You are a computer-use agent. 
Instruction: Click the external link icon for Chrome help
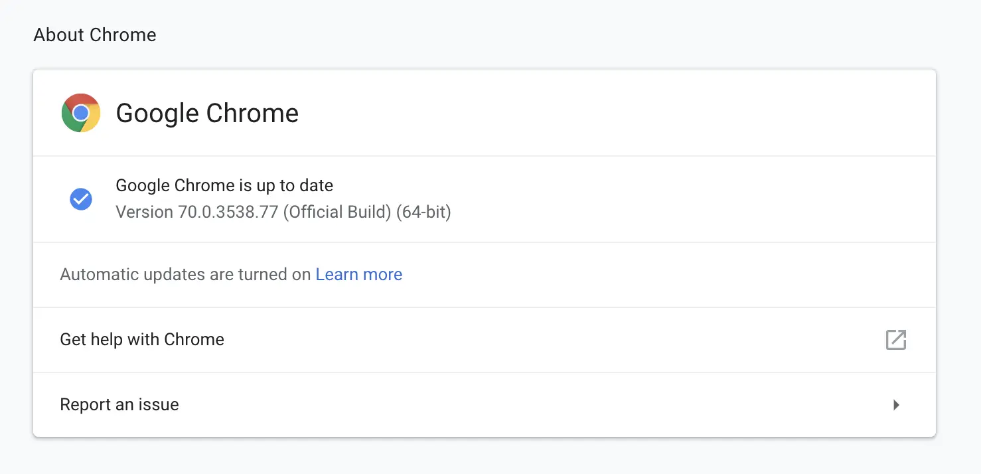tap(895, 340)
